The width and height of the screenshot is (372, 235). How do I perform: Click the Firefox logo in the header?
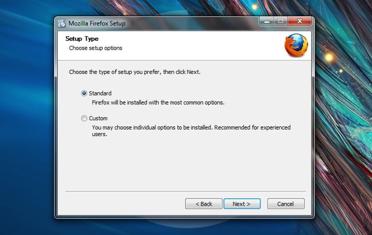(x=296, y=45)
